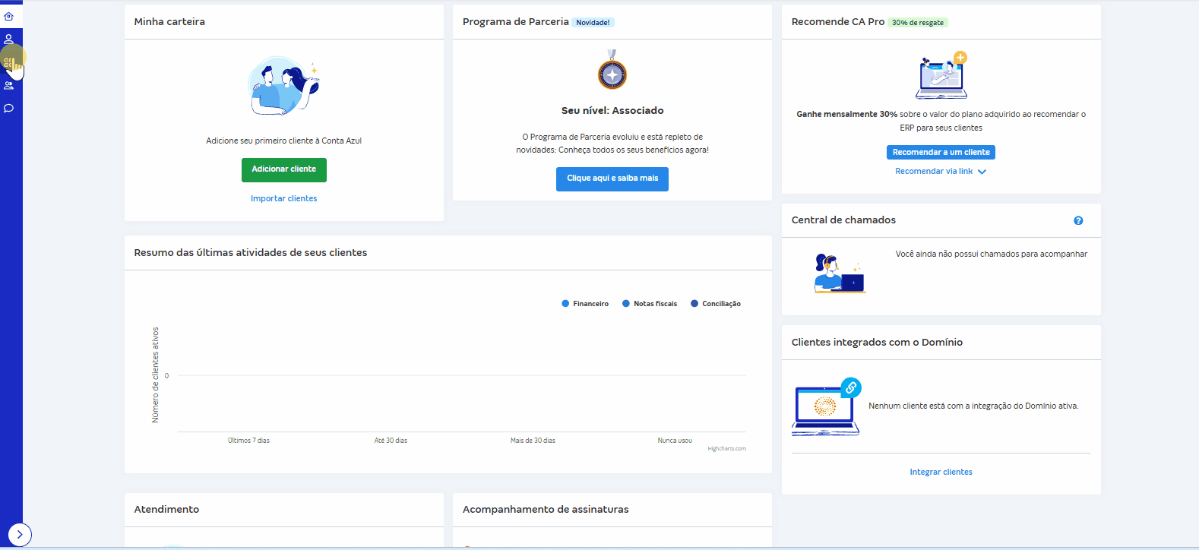The height and width of the screenshot is (550, 1199).
Task: Click Você ainda não possui chamados text
Action: click(x=991, y=254)
